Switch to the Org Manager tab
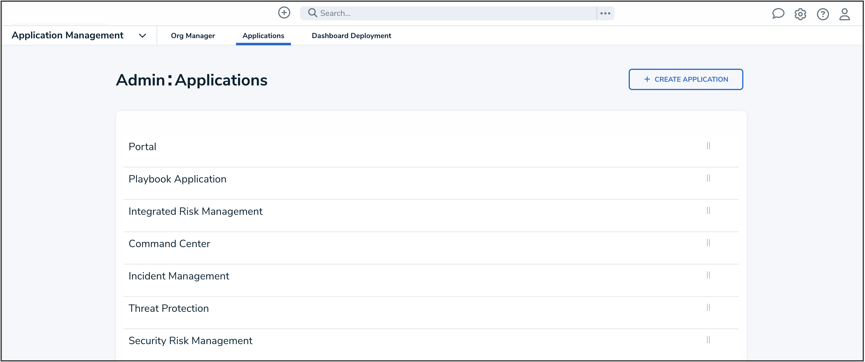The image size is (865, 362). coord(193,36)
